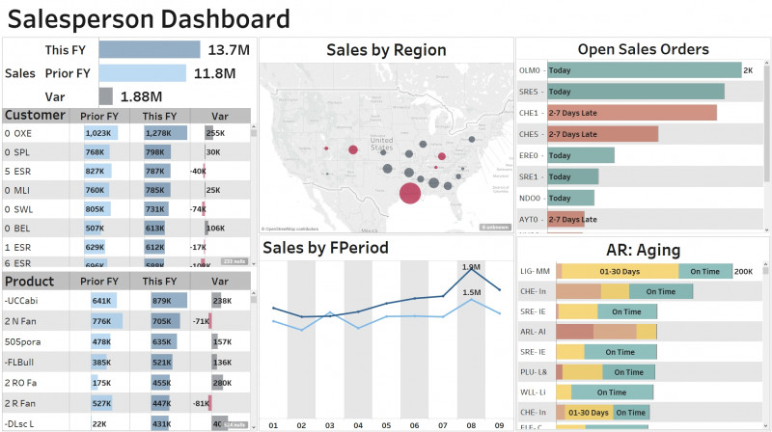Select the SRE1 'Today' order bar
The image size is (772, 432).
(x=572, y=176)
